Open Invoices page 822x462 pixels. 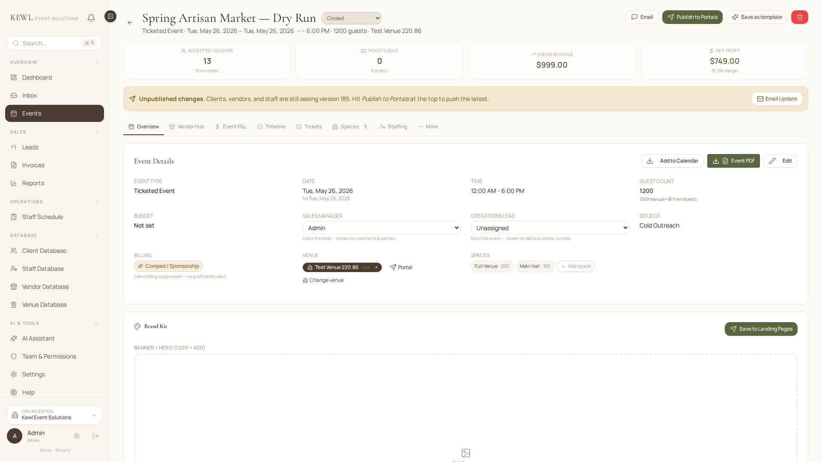point(54,165)
